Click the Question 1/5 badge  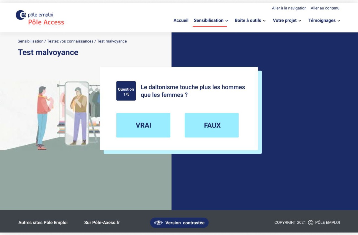click(126, 91)
